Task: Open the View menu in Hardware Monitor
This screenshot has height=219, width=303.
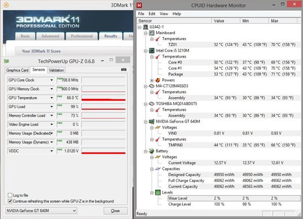Action: click(x=164, y=14)
